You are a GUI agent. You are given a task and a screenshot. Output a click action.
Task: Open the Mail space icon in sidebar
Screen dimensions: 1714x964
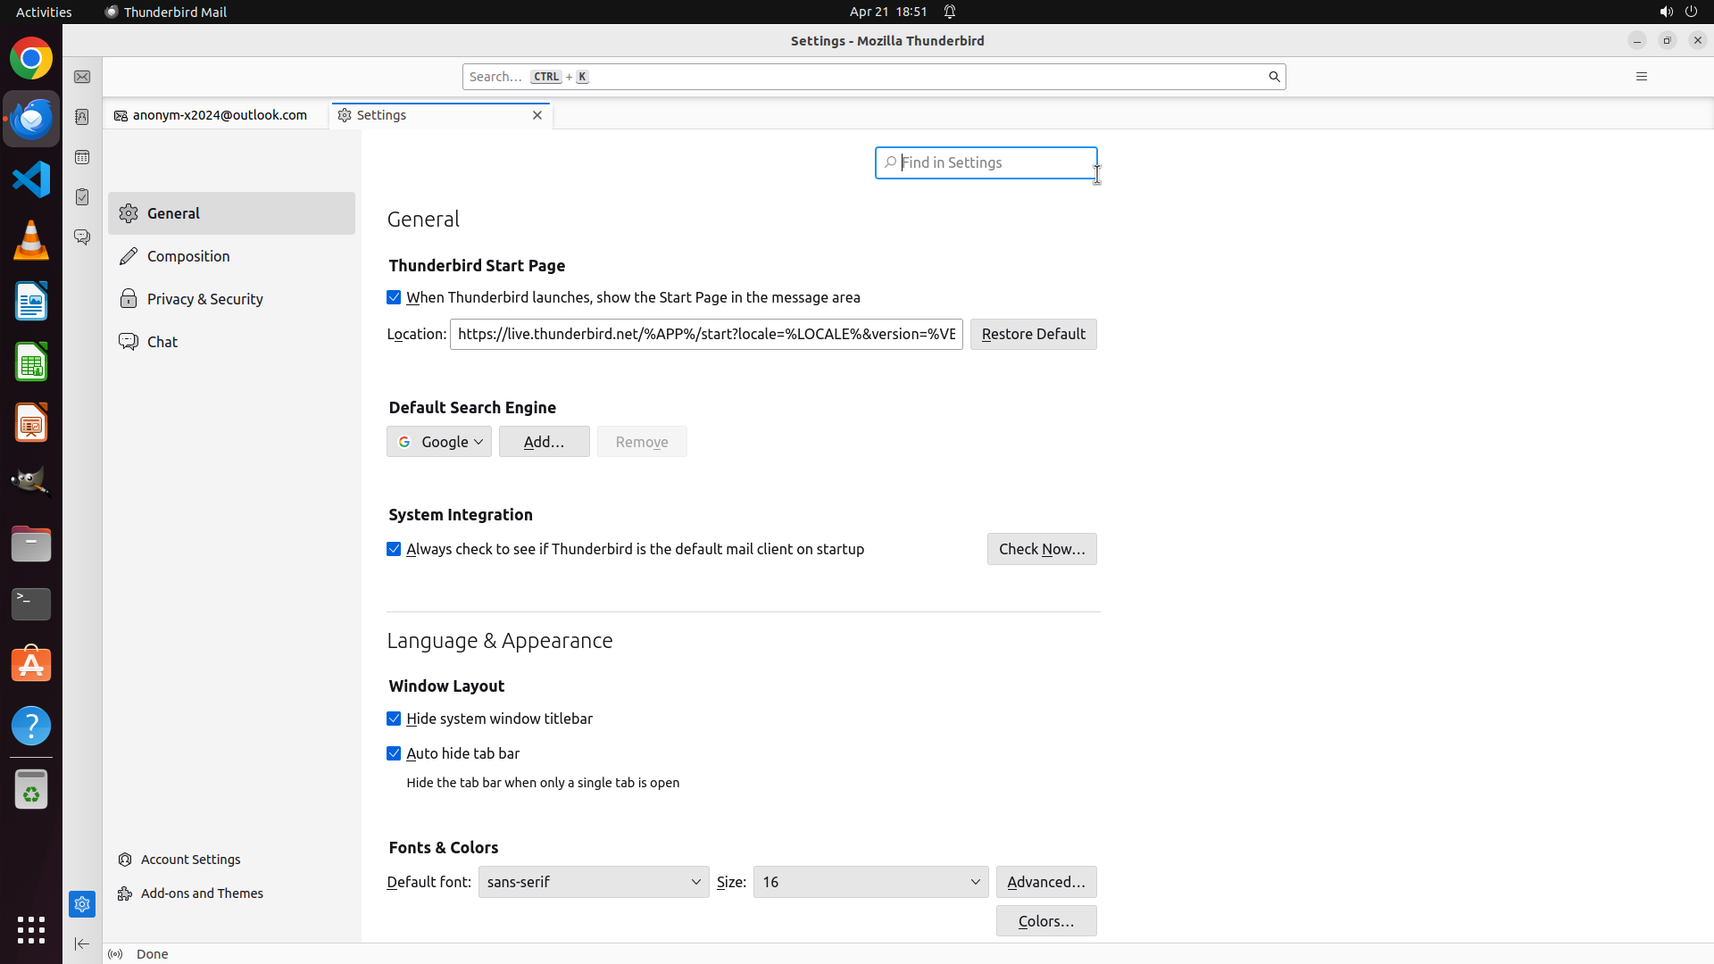82,78
